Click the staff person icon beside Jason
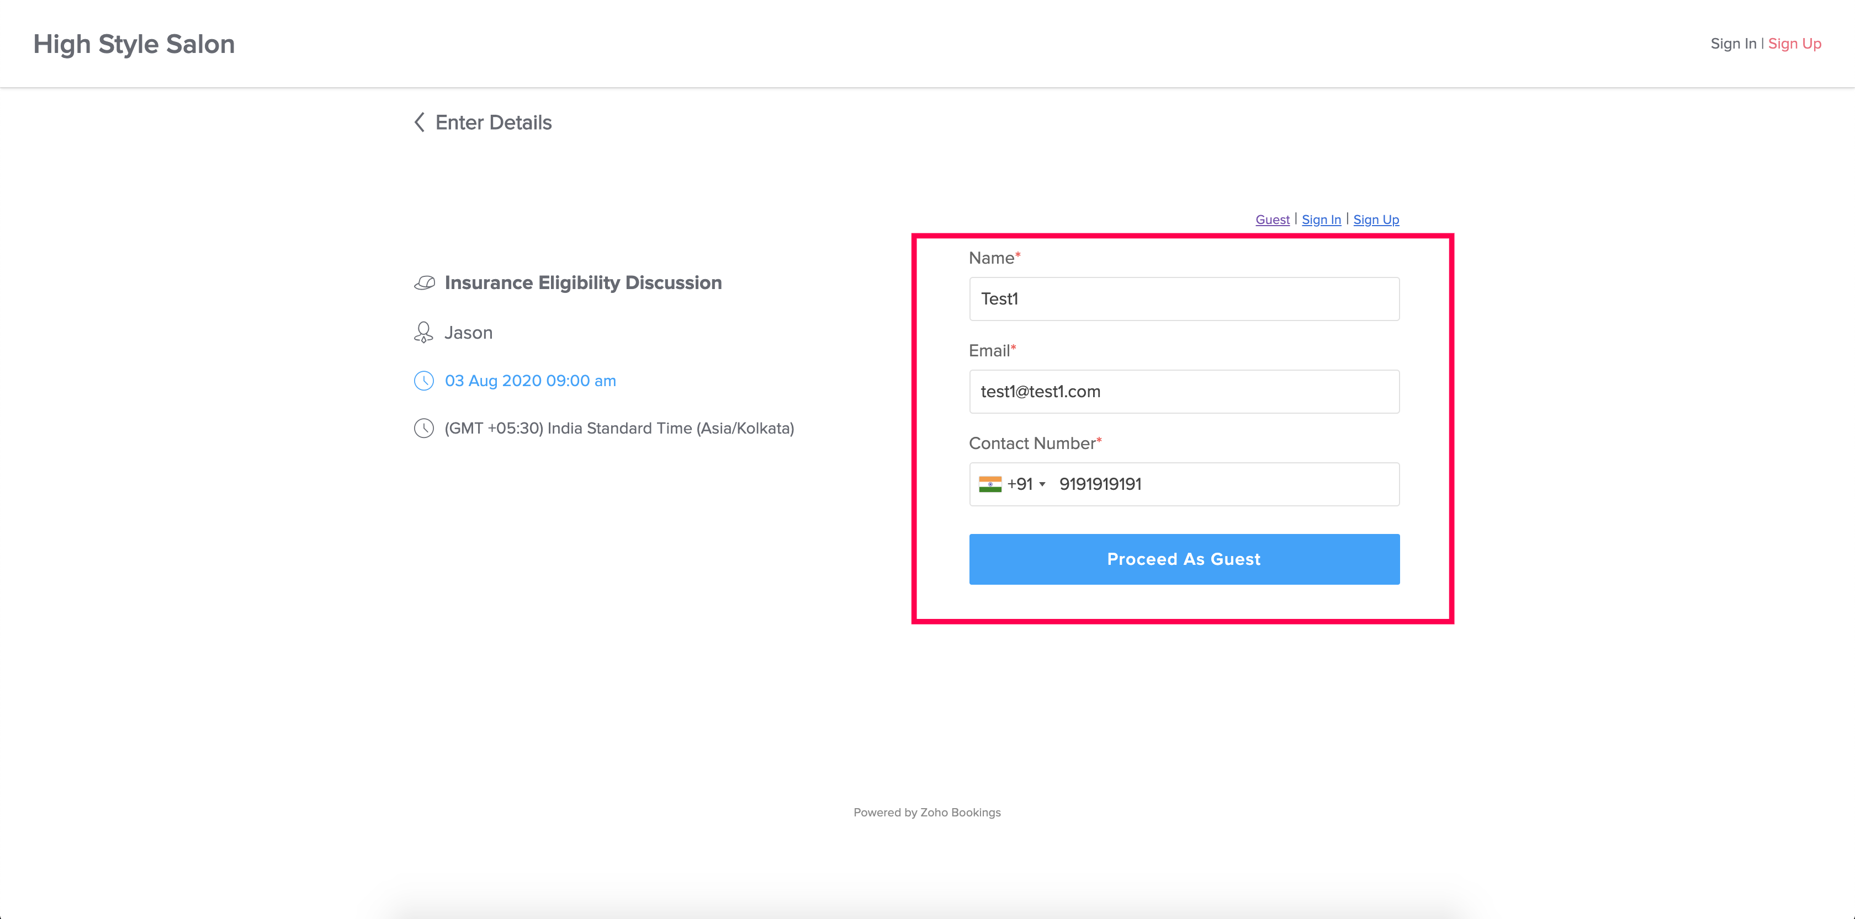 click(x=423, y=333)
